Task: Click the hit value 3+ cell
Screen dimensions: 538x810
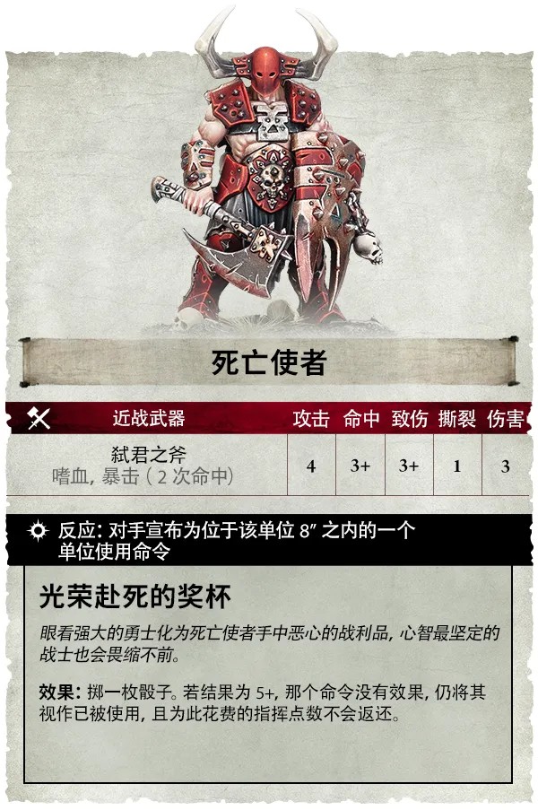Action: (360, 466)
